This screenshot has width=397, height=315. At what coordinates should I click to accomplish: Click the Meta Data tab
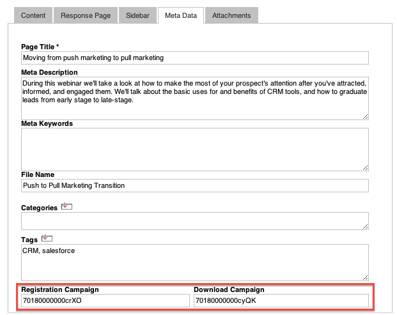click(181, 15)
